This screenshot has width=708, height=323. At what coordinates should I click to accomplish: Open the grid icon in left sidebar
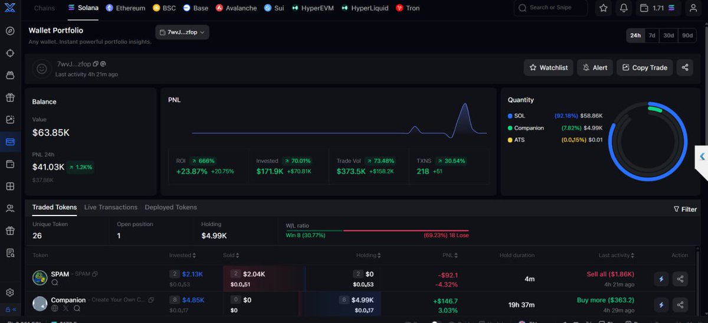(x=10, y=186)
